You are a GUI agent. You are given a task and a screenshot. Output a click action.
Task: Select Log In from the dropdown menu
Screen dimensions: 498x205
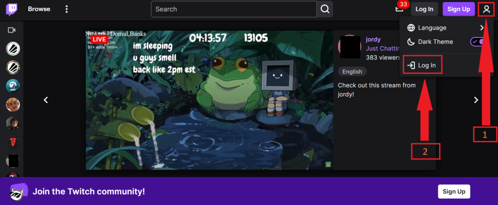pyautogui.click(x=422, y=65)
